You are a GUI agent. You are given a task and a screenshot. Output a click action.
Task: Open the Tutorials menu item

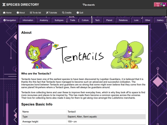coord(52,13)
